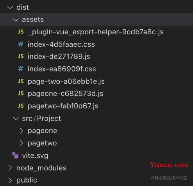The image size is (193, 186).
Task: Open the vite.svg file name
Action: (35, 156)
